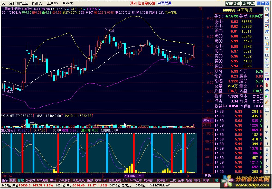Click the 买① 5.98 order row
272x189 pixels.
click(239, 46)
